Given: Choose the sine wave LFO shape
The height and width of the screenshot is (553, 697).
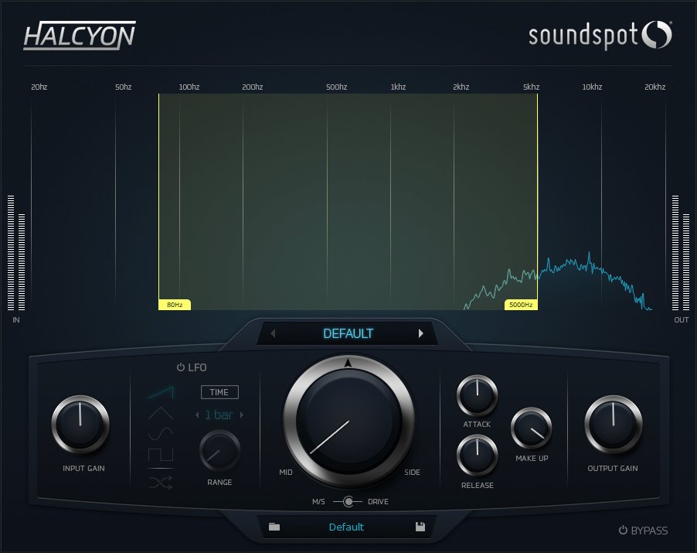Looking at the screenshot, I should click(x=161, y=433).
